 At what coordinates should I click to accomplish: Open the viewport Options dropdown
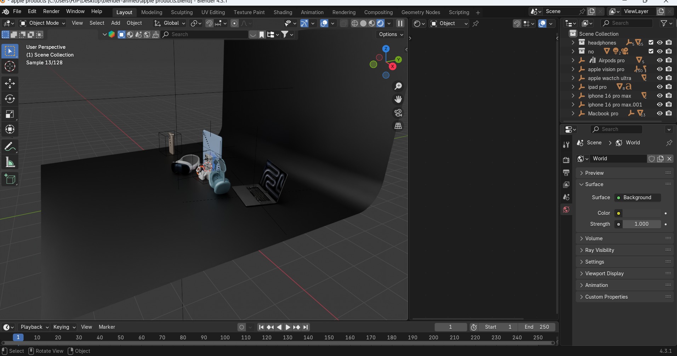(391, 34)
